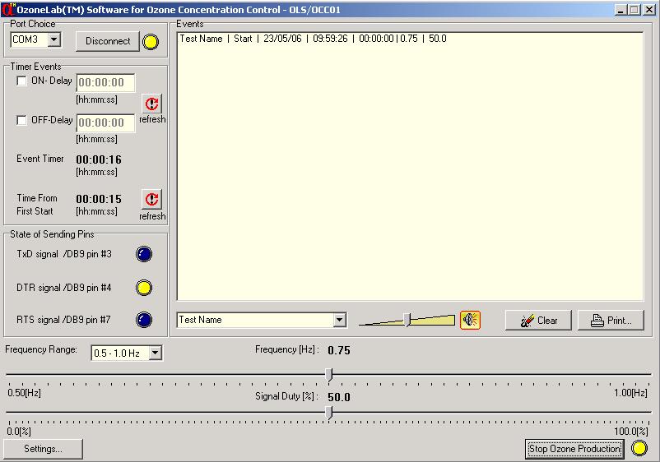Viewport: 660px width, 462px height.
Task: Click the OFF-Delay time input field
Action: tap(105, 122)
